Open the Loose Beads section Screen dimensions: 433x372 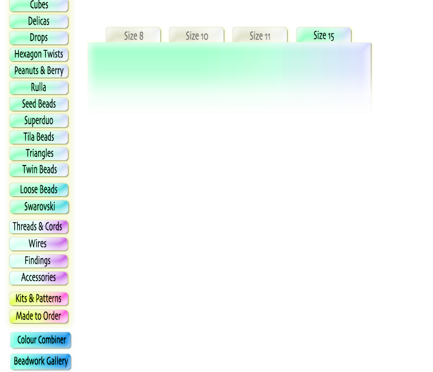click(39, 190)
